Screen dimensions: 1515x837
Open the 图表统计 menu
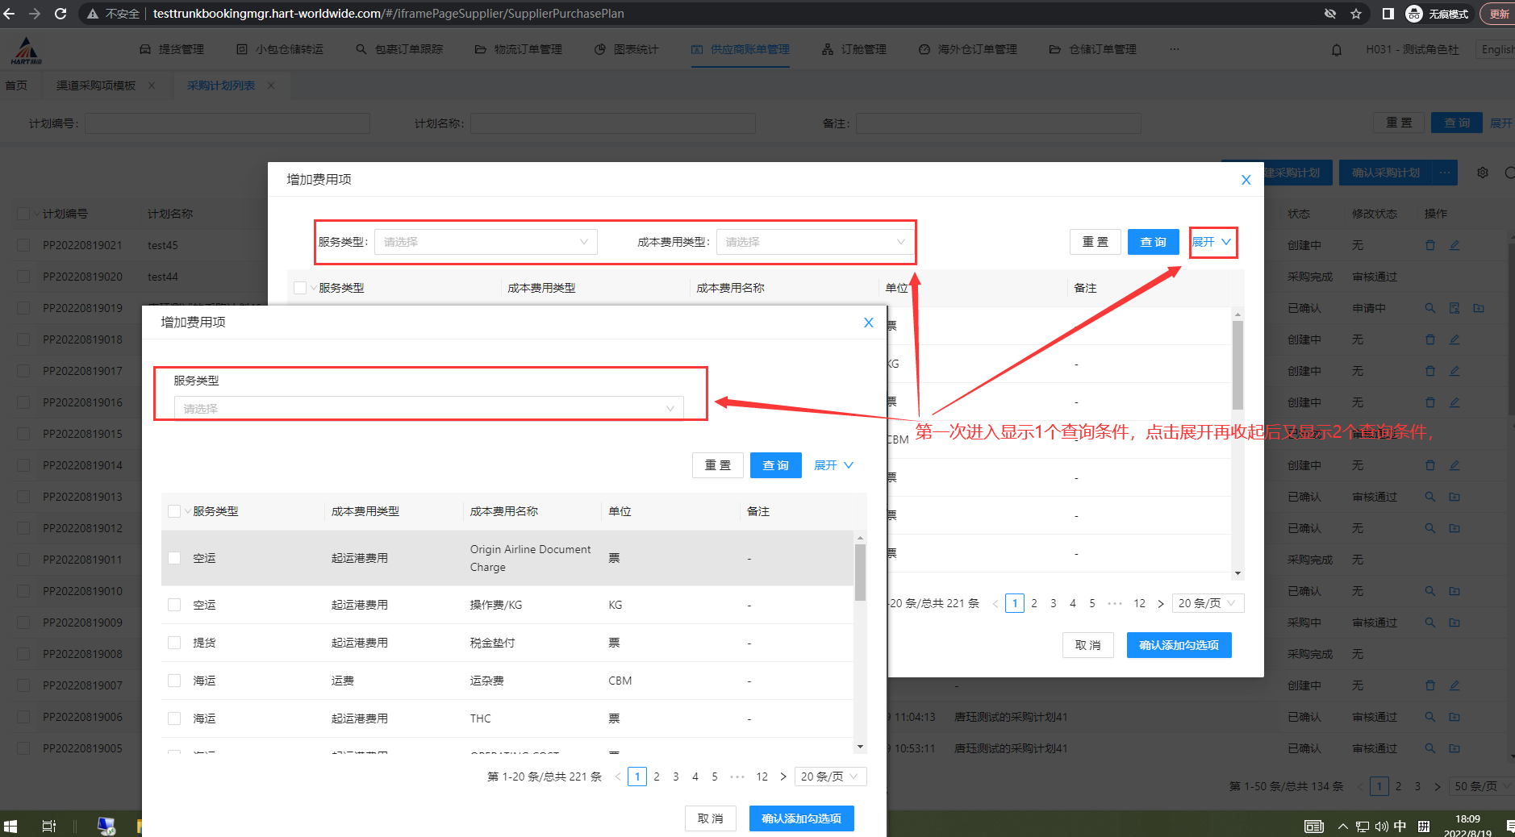[627, 49]
